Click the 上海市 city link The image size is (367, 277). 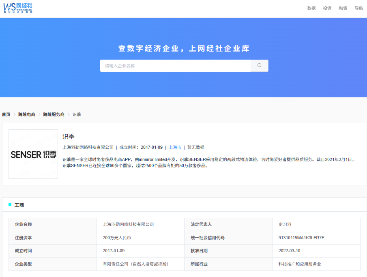175,147
